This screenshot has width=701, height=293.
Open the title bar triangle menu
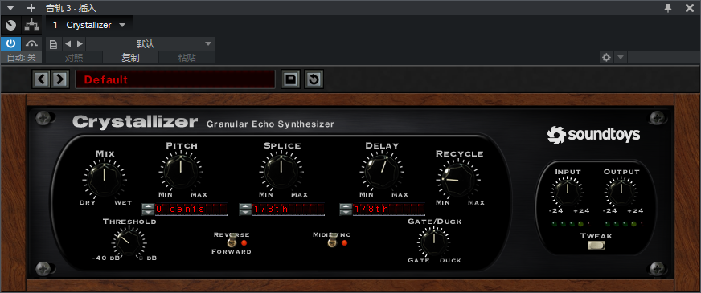pos(10,8)
